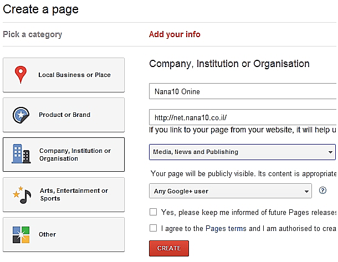The width and height of the screenshot is (338, 262).
Task: Open the Pages terms link
Action: 219,228
